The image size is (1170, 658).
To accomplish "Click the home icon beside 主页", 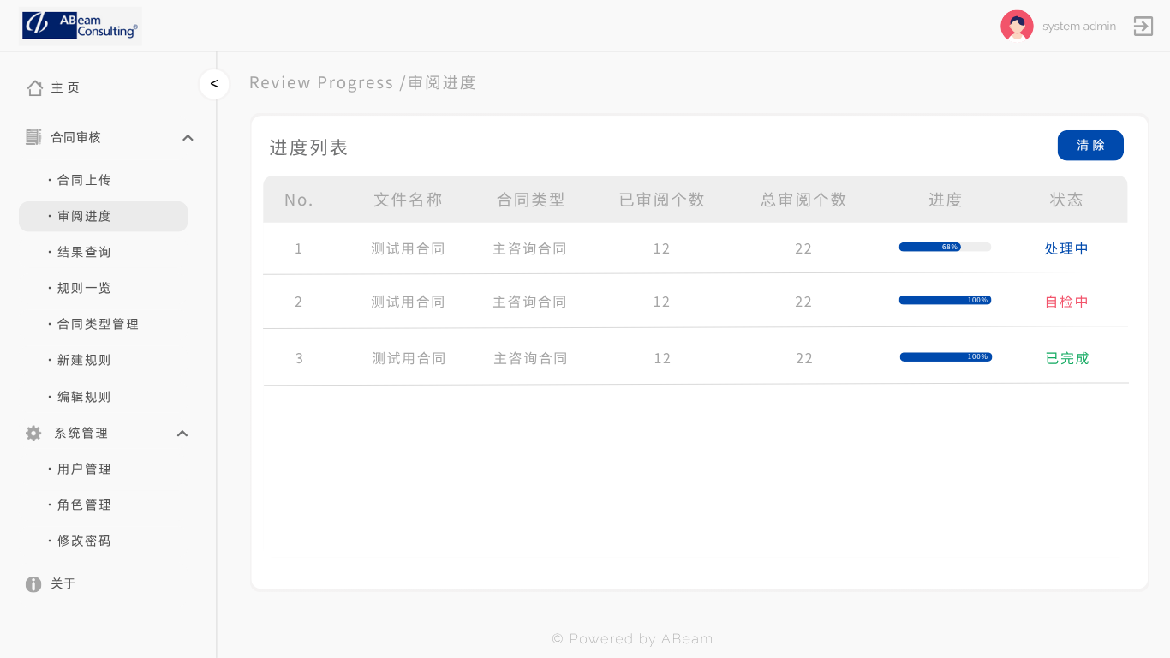I will pyautogui.click(x=35, y=87).
